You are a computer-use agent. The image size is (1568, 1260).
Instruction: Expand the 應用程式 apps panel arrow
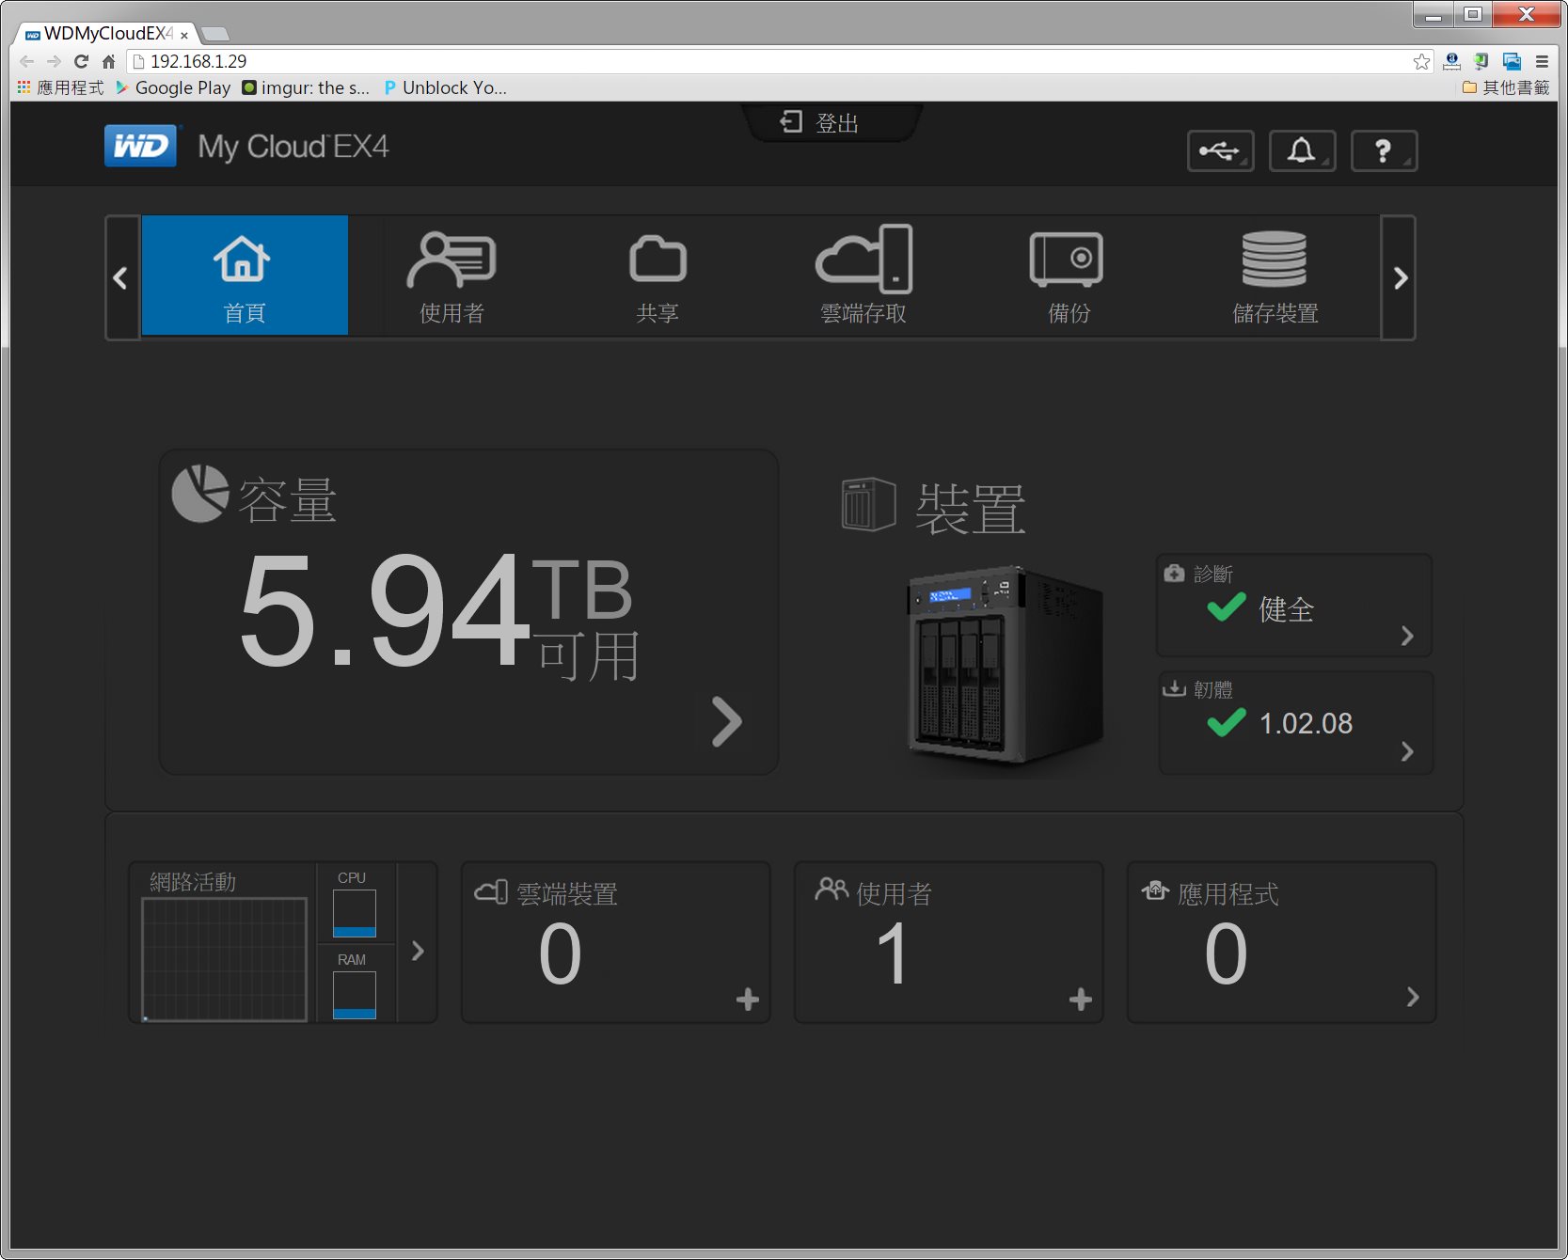coord(1413,997)
